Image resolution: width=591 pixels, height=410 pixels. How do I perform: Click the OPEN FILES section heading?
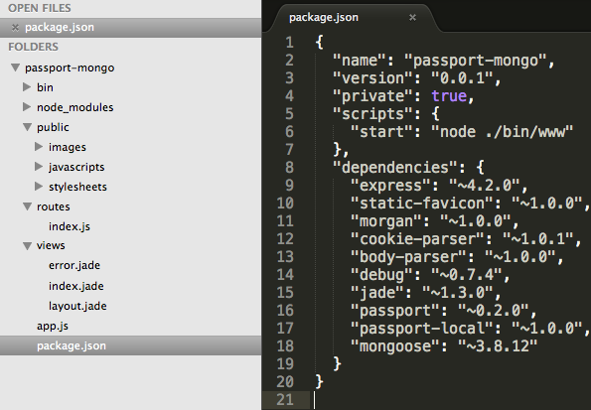point(40,8)
